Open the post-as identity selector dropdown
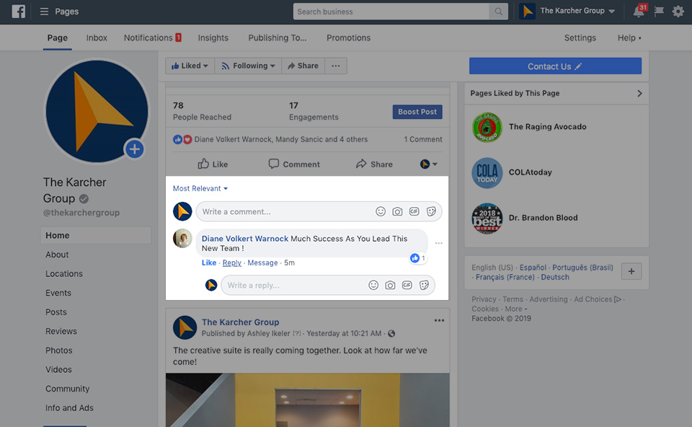 pyautogui.click(x=428, y=164)
